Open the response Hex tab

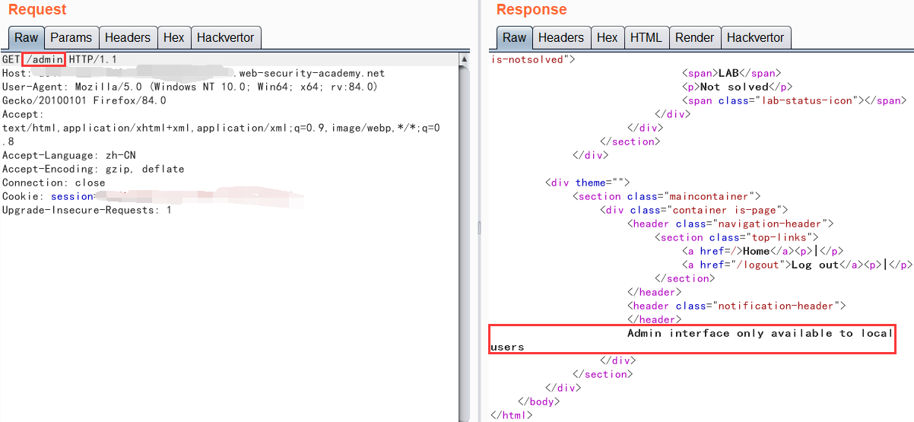click(607, 37)
